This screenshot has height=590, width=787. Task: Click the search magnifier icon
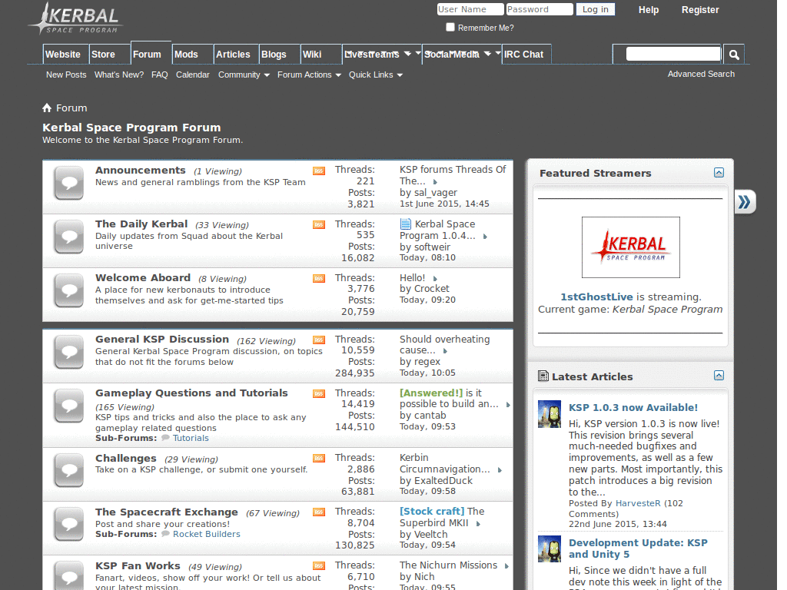pos(733,54)
